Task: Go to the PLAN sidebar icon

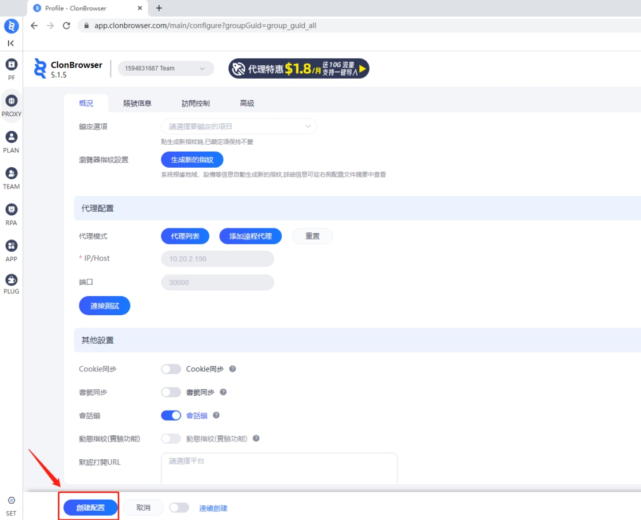Action: pyautogui.click(x=11, y=138)
